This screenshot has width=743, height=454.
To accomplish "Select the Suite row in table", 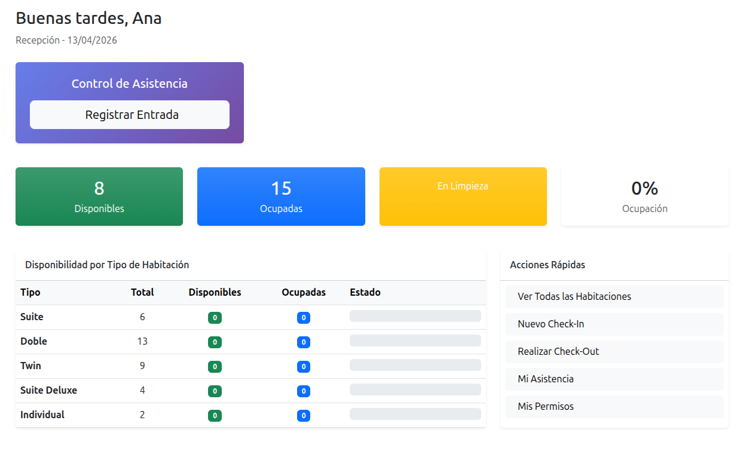I will (32, 317).
